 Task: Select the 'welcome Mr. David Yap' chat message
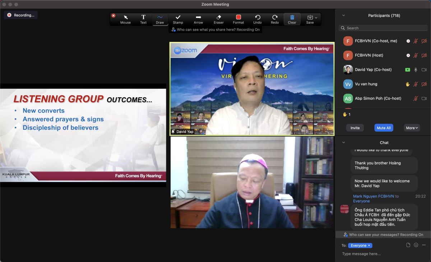click(384, 183)
